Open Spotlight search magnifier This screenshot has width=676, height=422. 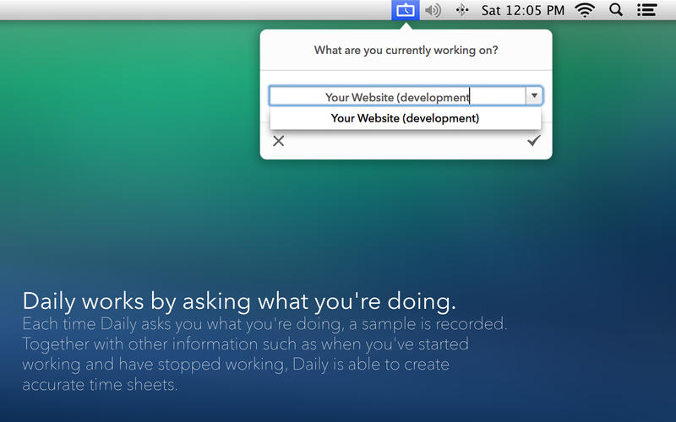pos(616,10)
